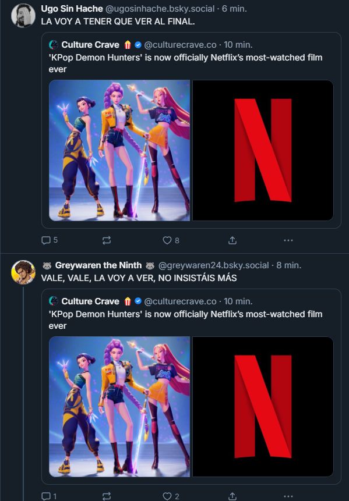Open the more options menu on Ugo's post
The width and height of the screenshot is (349, 501).
[x=288, y=239]
